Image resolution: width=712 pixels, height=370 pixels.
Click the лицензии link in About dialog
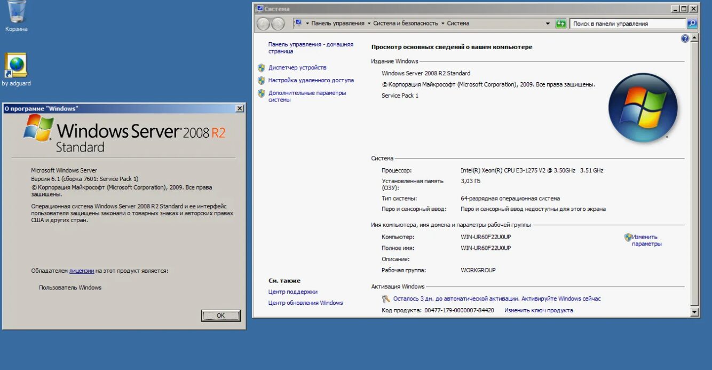[82, 271]
